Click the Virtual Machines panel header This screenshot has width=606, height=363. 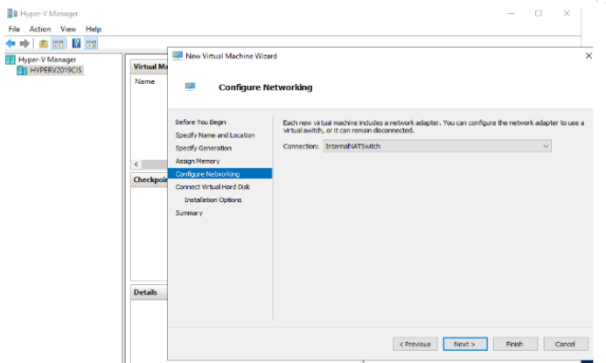[x=150, y=66]
